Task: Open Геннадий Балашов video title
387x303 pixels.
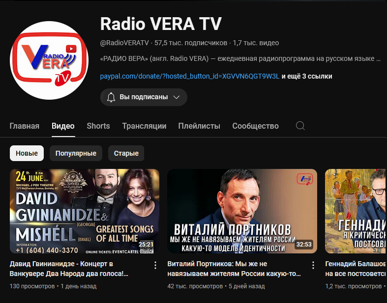Action: click(356, 269)
